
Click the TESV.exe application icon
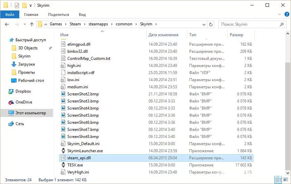(63, 165)
